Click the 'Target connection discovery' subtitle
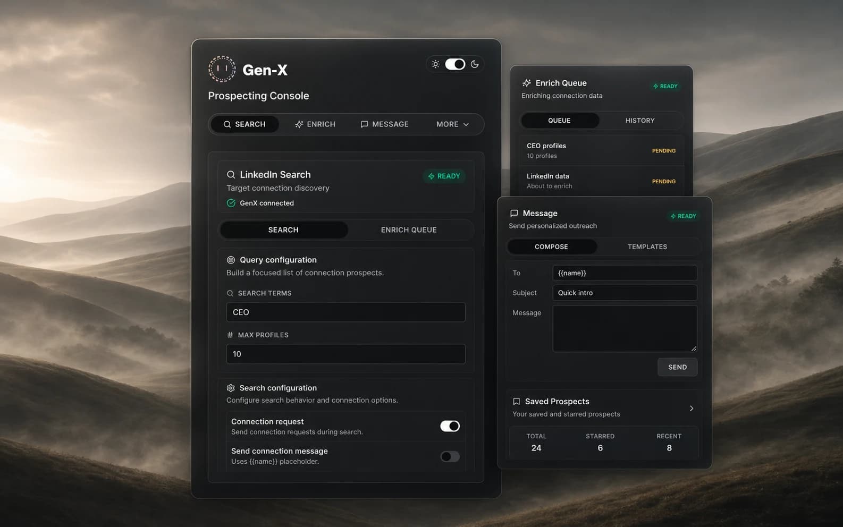The image size is (843, 527). (278, 188)
